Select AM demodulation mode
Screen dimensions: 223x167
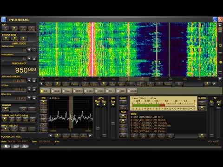tap(45, 91)
